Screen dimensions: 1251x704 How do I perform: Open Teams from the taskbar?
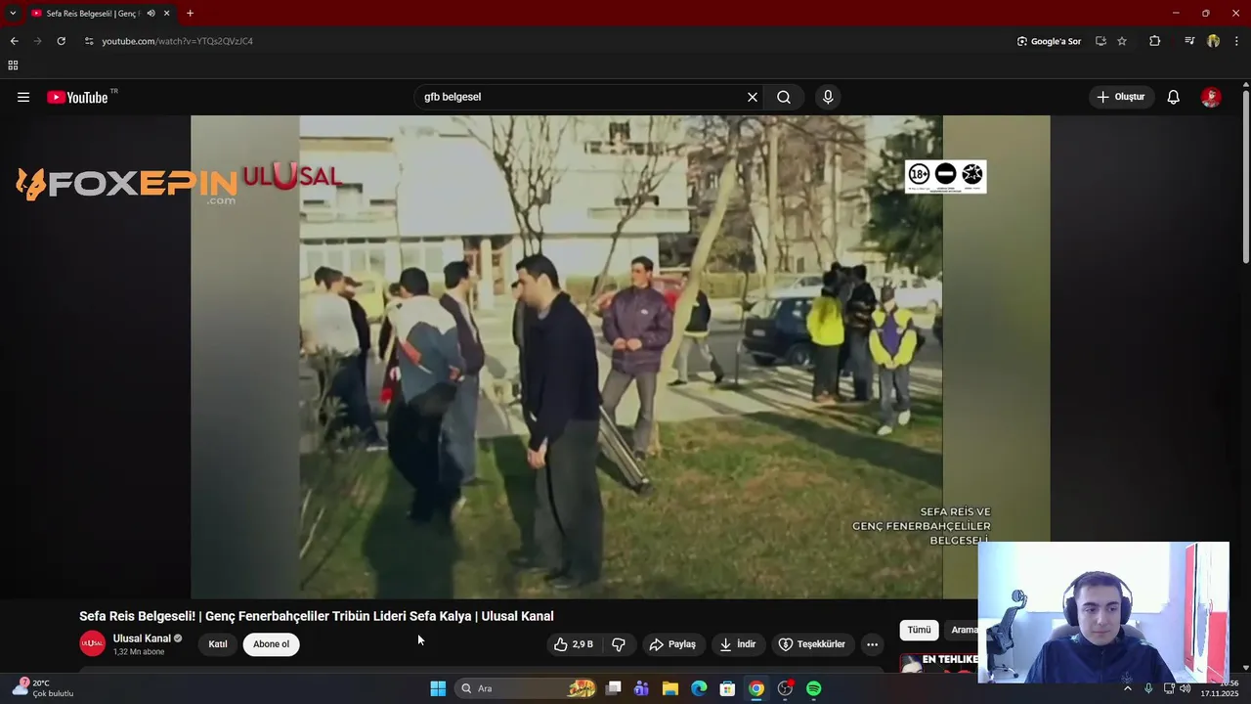coord(641,688)
